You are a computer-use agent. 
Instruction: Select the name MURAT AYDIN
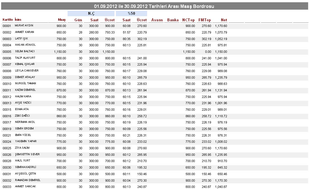coord(24,26)
